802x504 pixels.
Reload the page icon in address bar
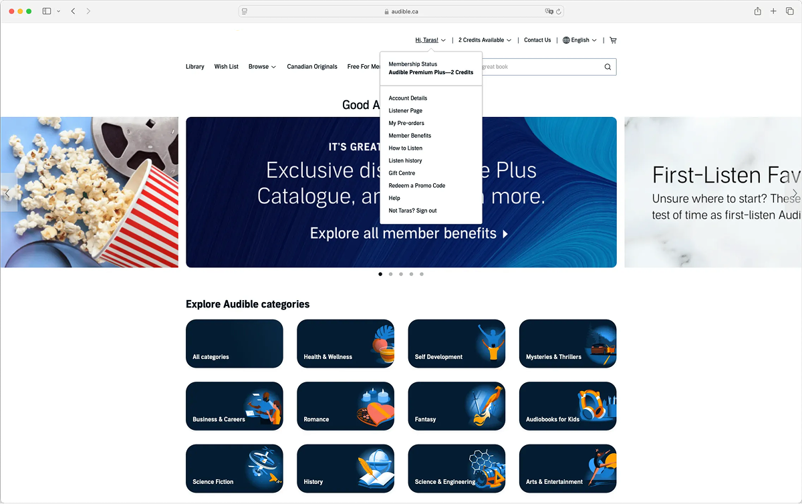click(x=559, y=11)
